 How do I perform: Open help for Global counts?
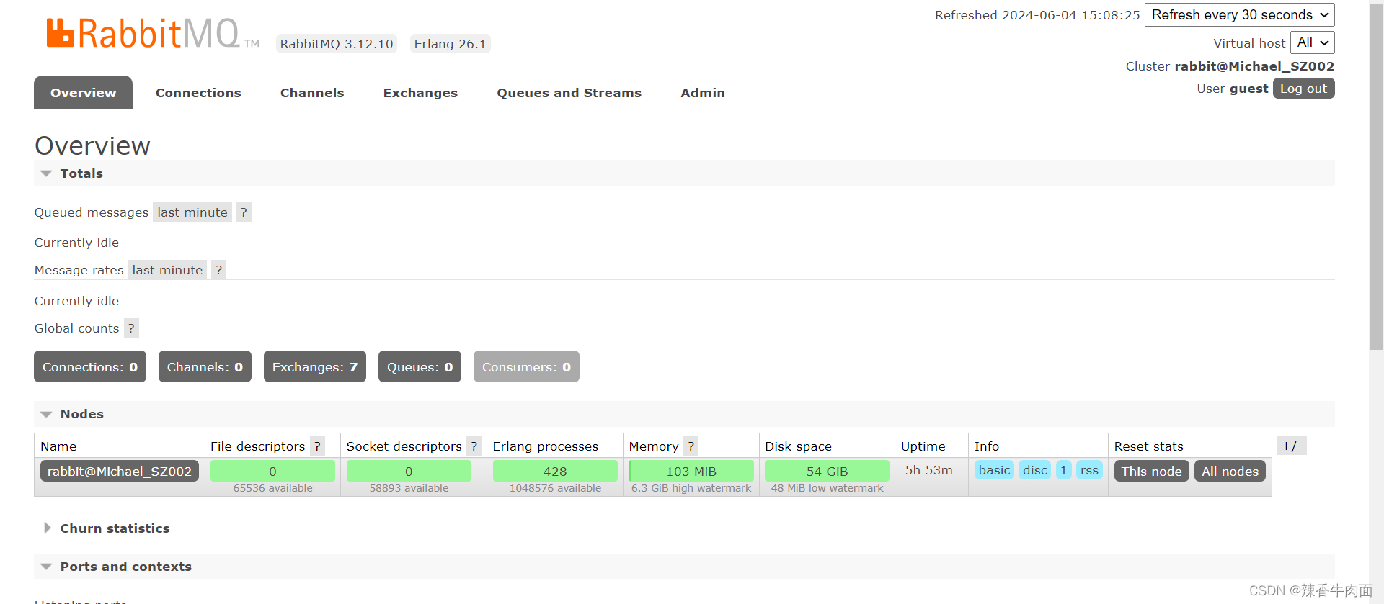pyautogui.click(x=131, y=328)
